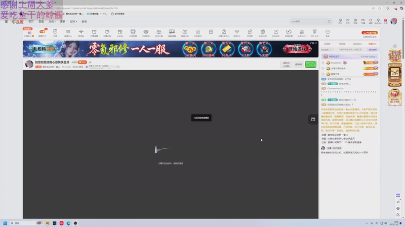This screenshot has height=227, width=405.
Task: Switch to first chat ranking tab
Action: (x=327, y=44)
